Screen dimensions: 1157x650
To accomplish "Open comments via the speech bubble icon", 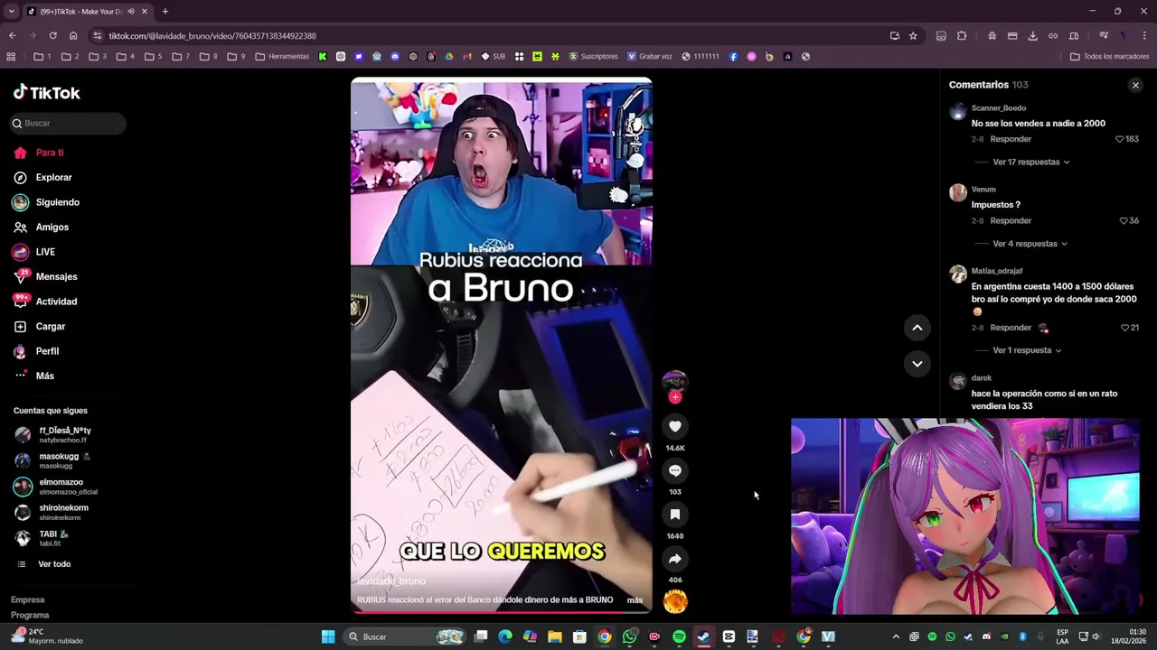I will point(674,470).
